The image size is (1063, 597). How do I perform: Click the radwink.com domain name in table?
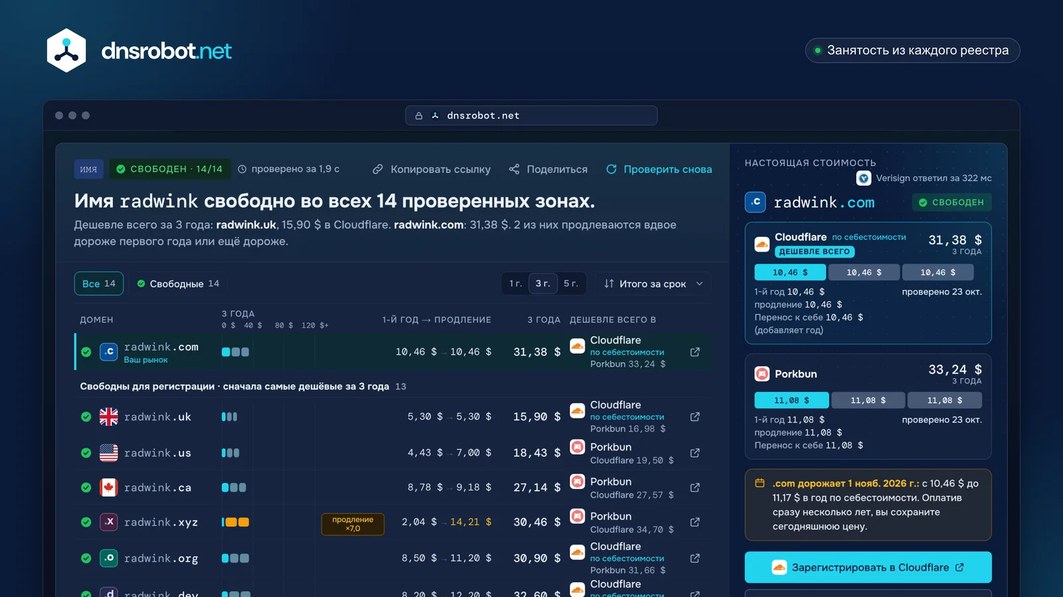point(161,347)
